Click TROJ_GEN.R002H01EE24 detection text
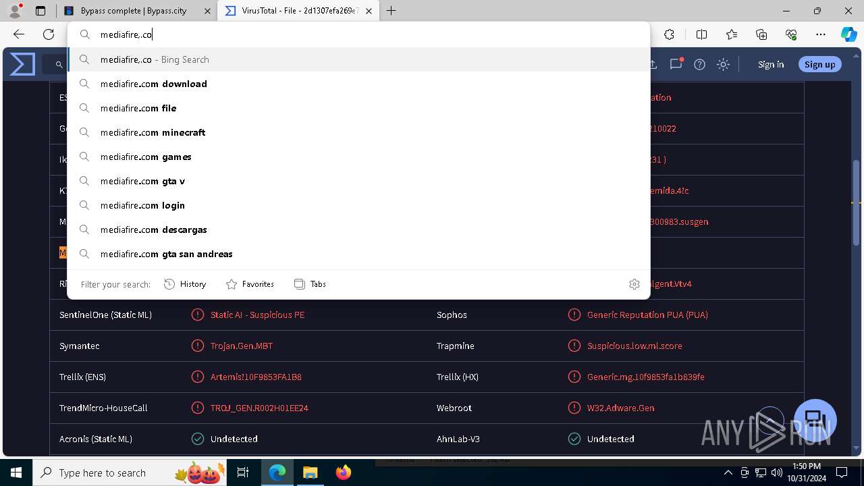 click(259, 408)
